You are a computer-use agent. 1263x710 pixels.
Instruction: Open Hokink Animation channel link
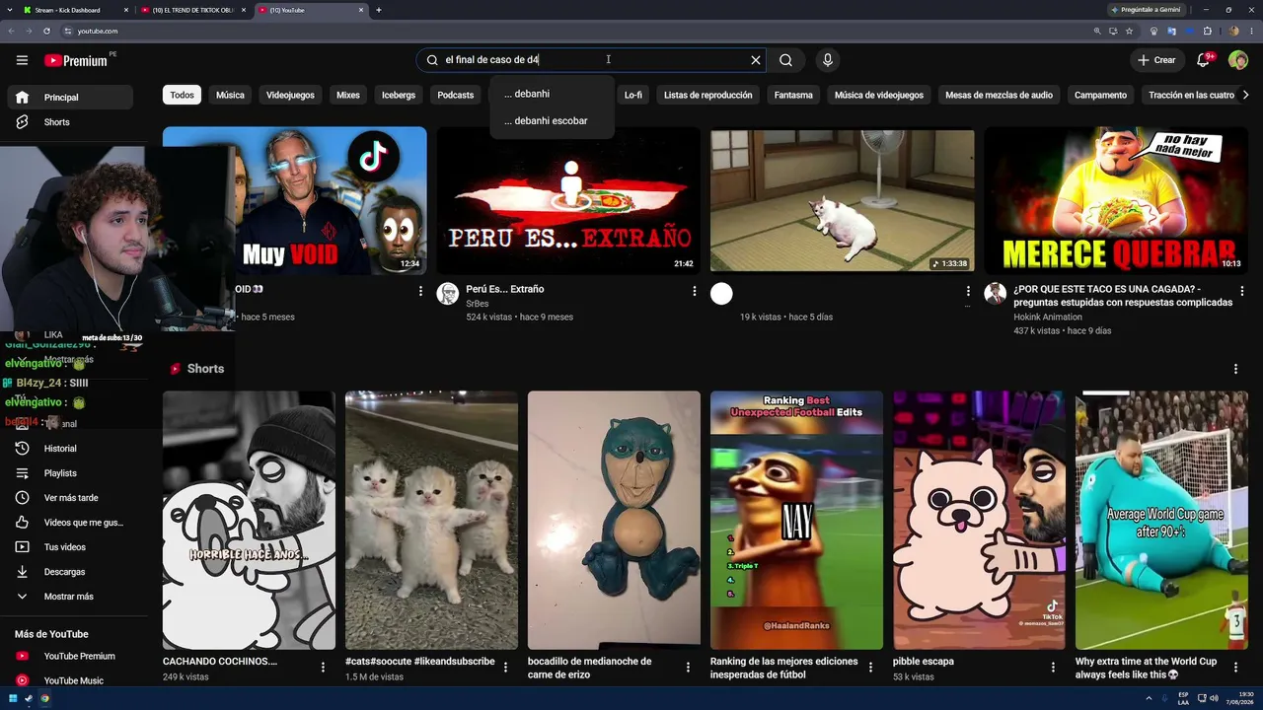coord(1048,317)
